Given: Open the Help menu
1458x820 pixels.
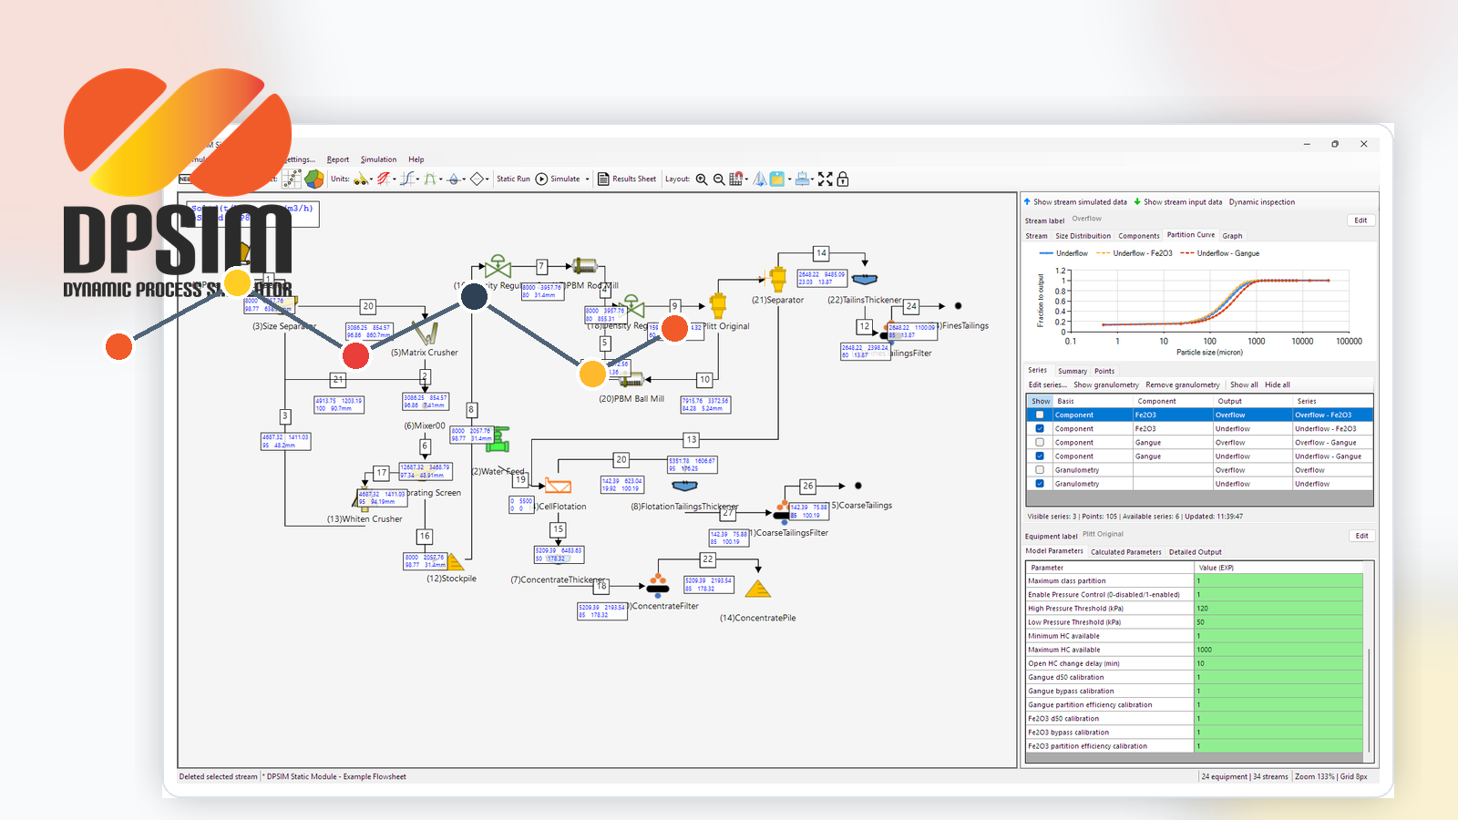Looking at the screenshot, I should (x=416, y=159).
